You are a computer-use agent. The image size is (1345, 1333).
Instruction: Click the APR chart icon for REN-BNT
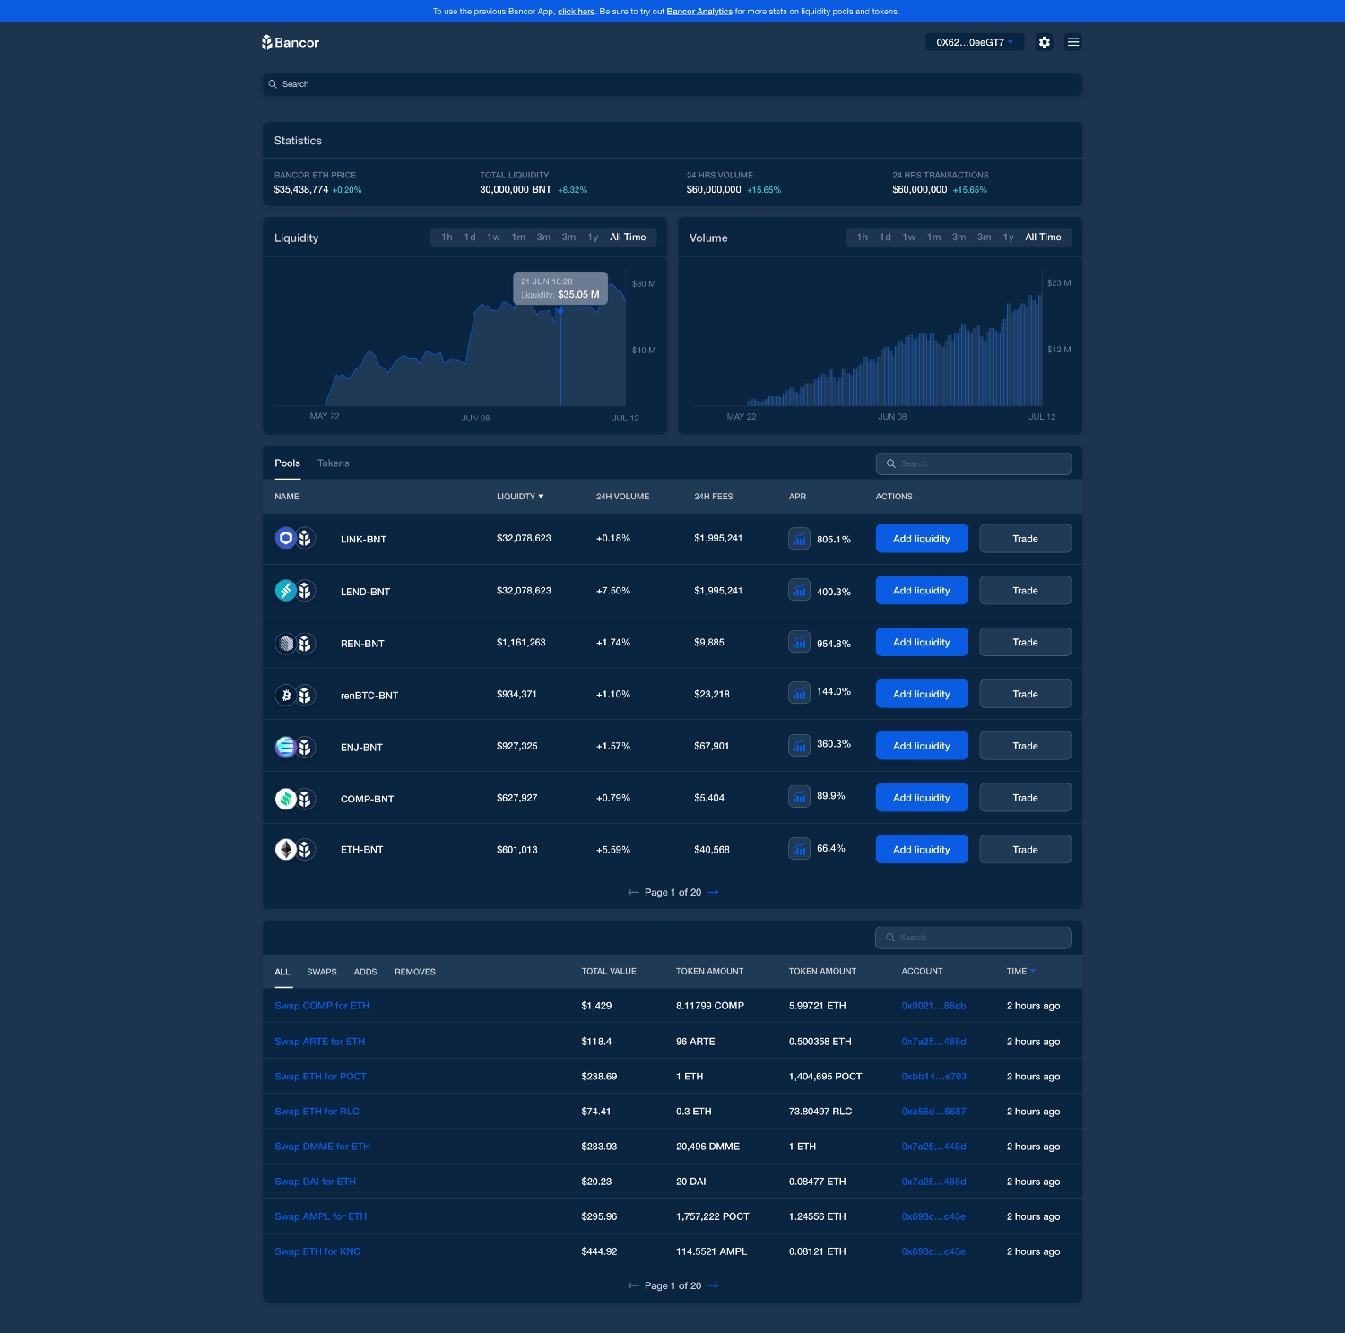pos(799,643)
